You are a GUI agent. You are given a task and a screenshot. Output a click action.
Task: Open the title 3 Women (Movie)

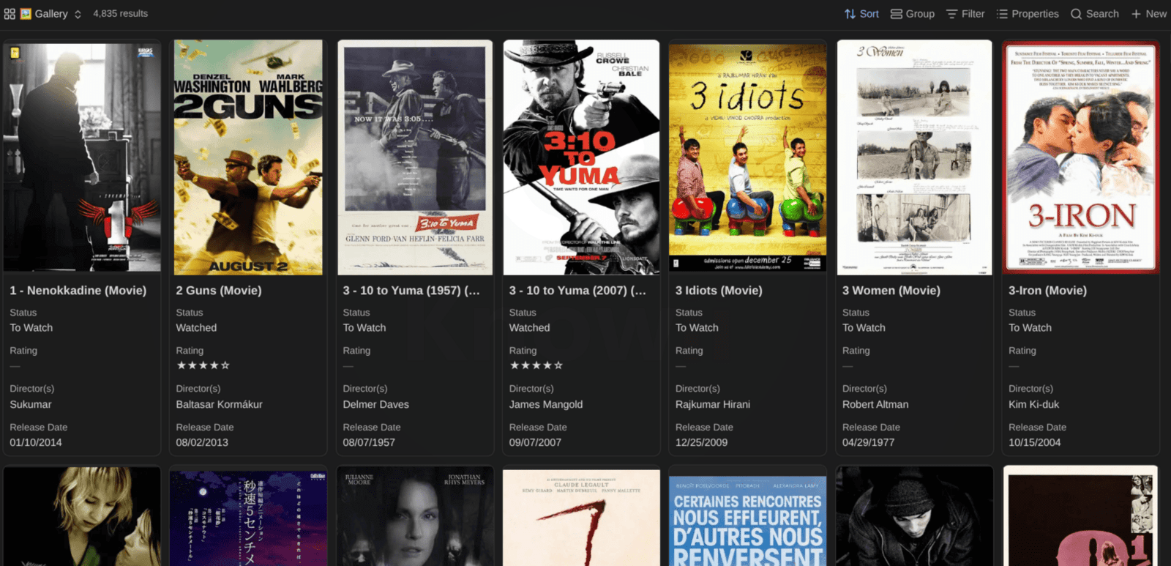click(891, 291)
